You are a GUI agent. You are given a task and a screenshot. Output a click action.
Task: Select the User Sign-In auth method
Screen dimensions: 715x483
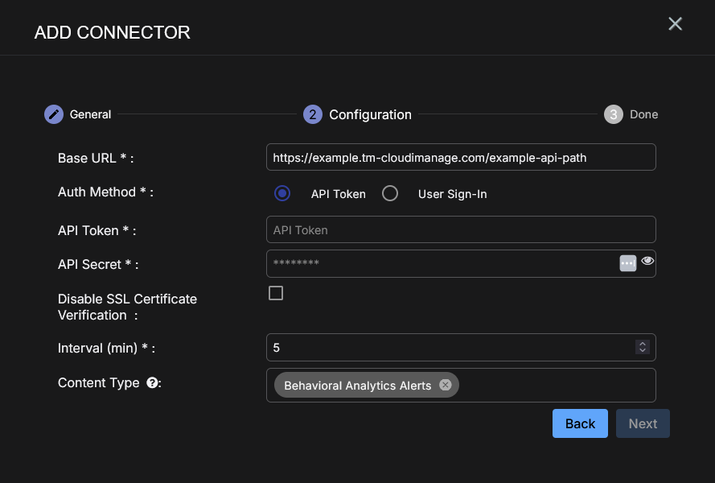click(x=390, y=194)
